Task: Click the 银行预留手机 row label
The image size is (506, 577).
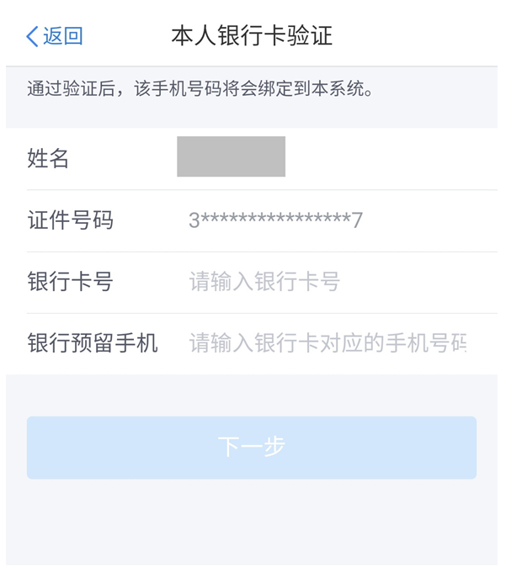Action: tap(93, 343)
